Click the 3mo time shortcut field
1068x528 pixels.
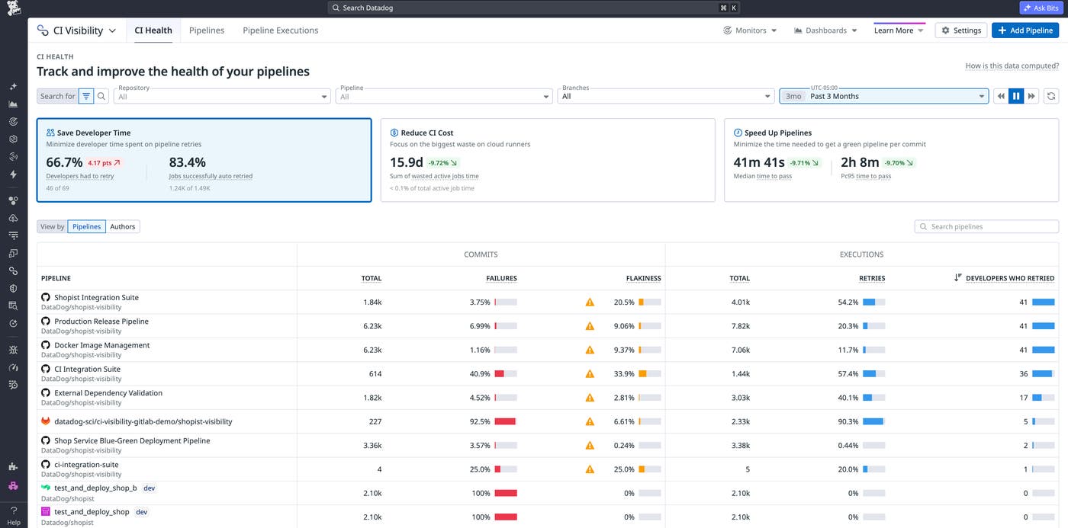793,96
